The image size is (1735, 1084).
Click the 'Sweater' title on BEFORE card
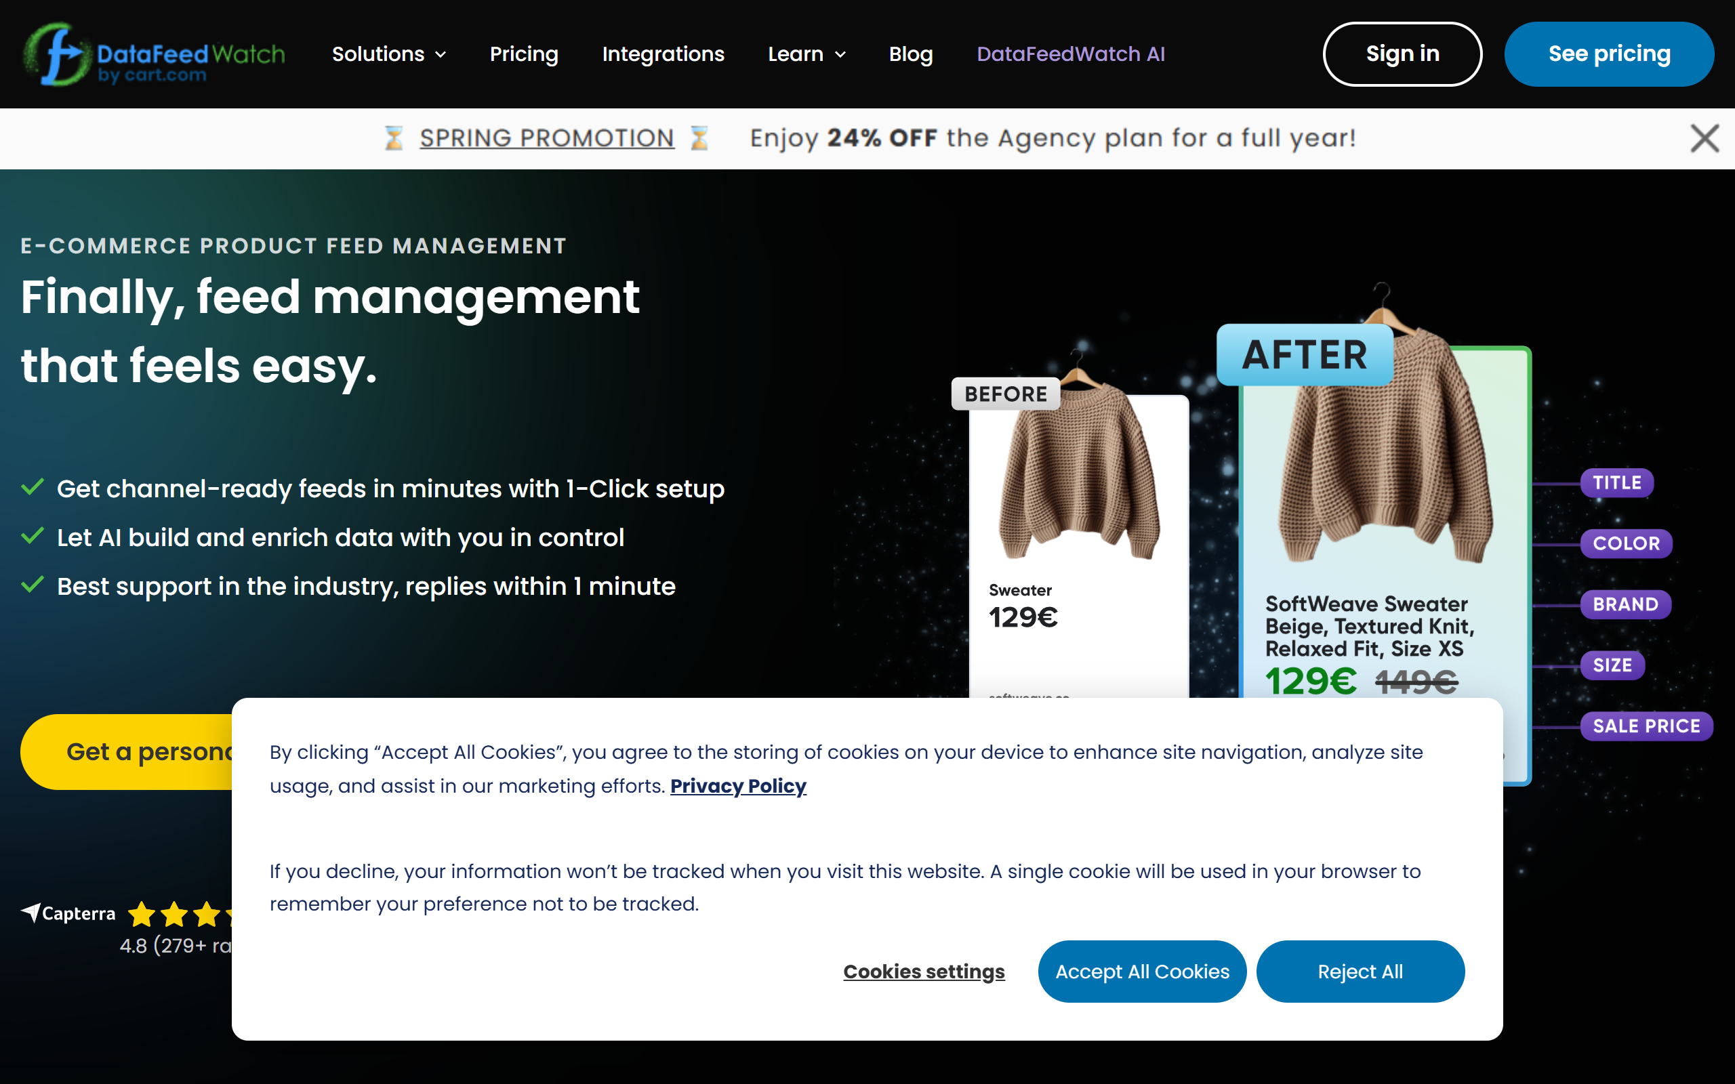(x=1019, y=590)
